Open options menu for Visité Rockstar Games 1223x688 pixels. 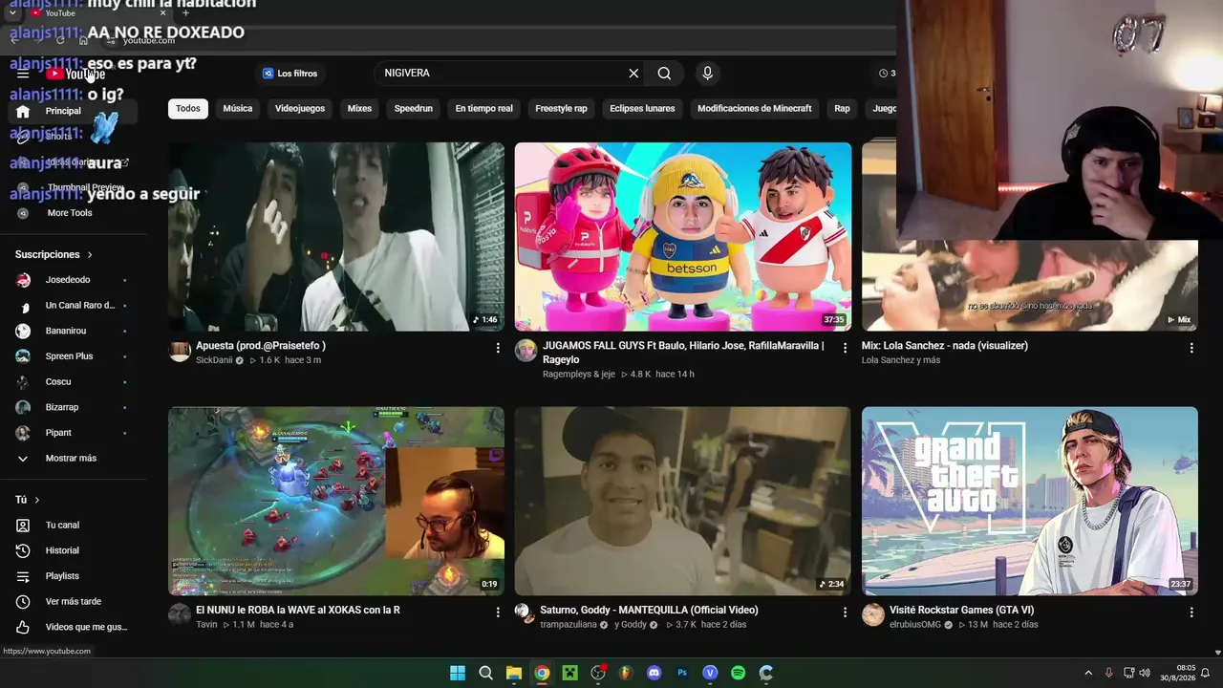pos(1191,612)
